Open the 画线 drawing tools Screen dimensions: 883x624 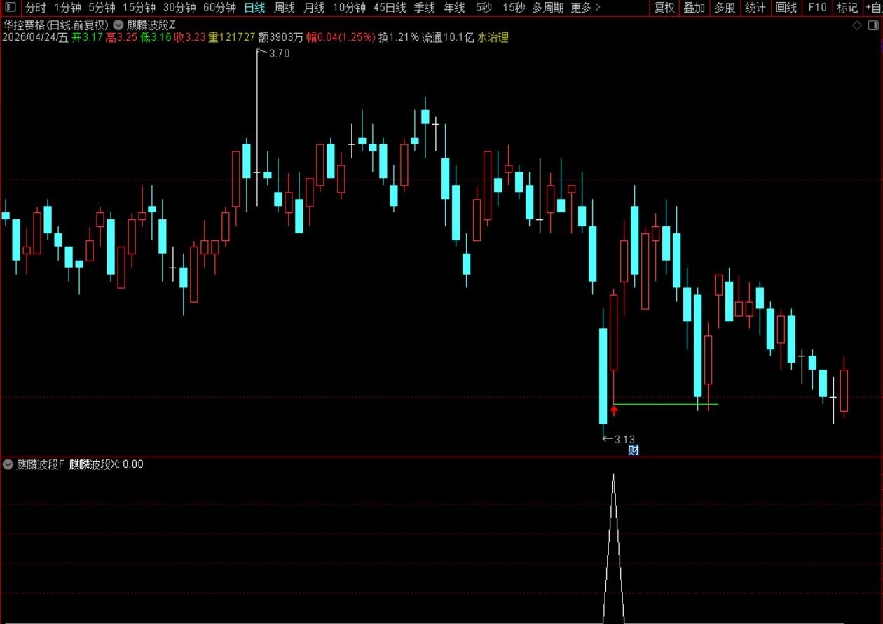click(x=786, y=8)
